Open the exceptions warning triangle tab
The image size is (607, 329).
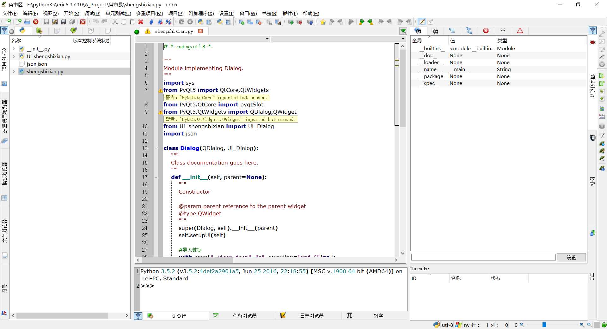point(520,31)
